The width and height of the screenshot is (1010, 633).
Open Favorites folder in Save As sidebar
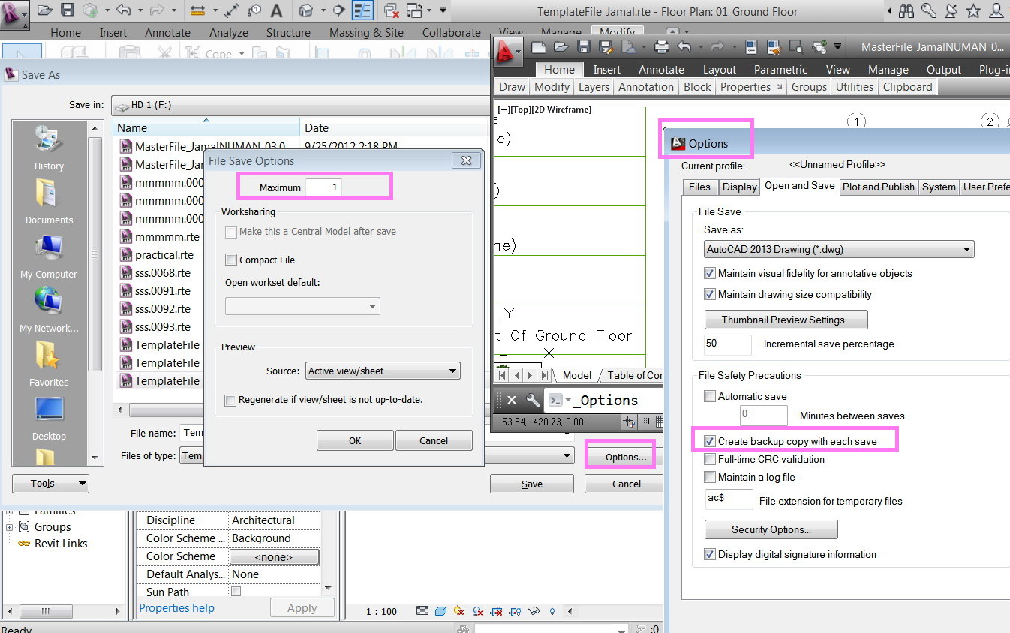tap(49, 364)
